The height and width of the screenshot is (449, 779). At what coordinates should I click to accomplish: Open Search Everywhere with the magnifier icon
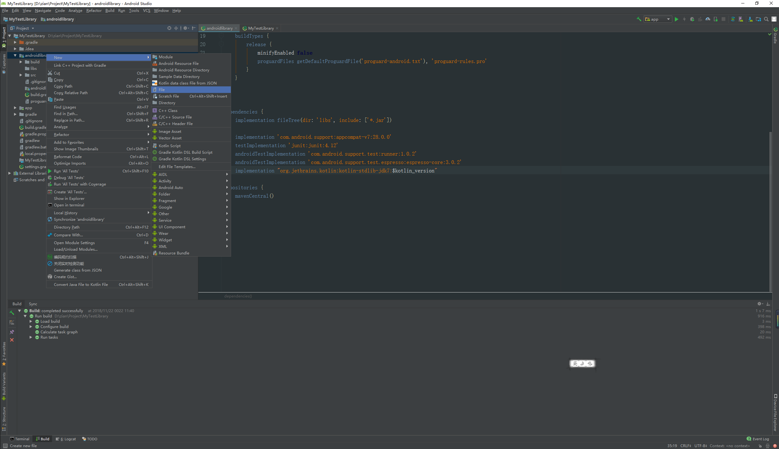766,19
